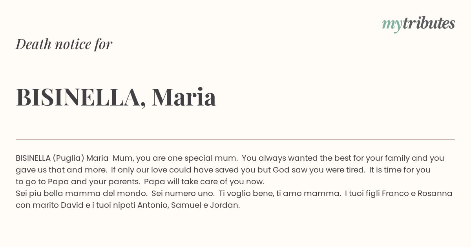This screenshot has width=471, height=247.
Task: Click the sentence "Mum, you are one special mum"
Action: (175, 158)
